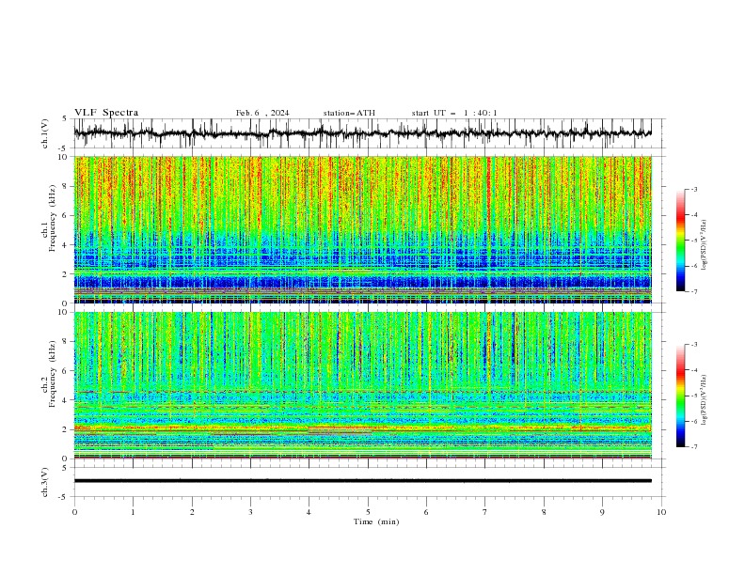Click the "7" tick label on the time axis
This screenshot has width=745, height=575.
[484, 512]
